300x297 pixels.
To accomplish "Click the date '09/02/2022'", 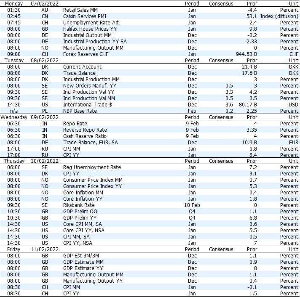I will (x=45, y=117).
